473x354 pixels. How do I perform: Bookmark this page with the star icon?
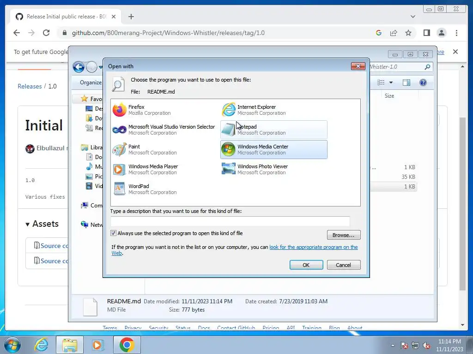(408, 33)
